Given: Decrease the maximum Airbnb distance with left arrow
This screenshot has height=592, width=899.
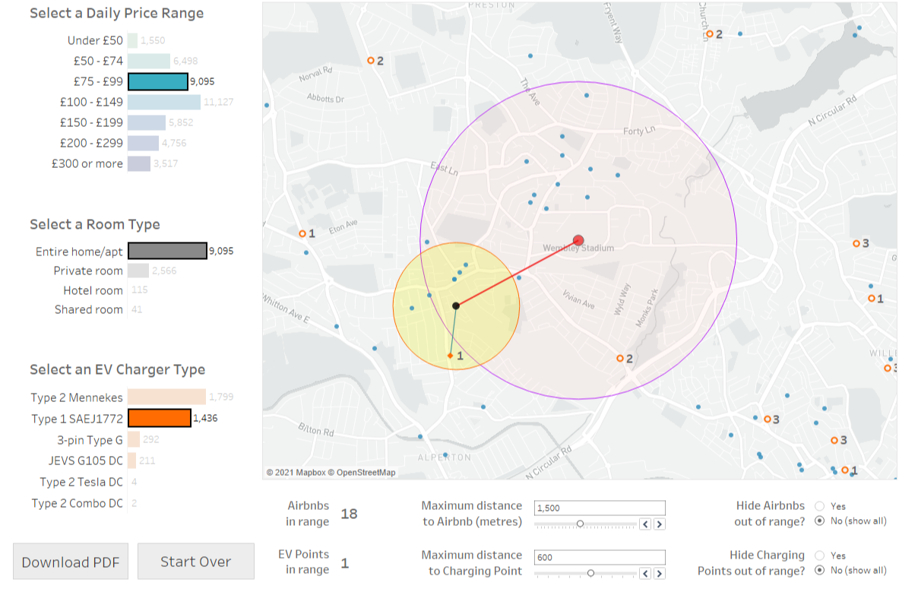Looking at the screenshot, I should (x=647, y=524).
